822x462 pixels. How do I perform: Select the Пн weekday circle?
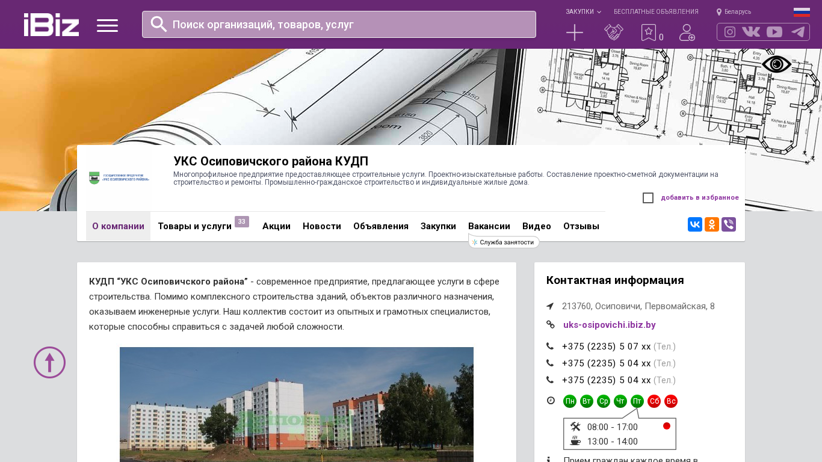pos(570,401)
